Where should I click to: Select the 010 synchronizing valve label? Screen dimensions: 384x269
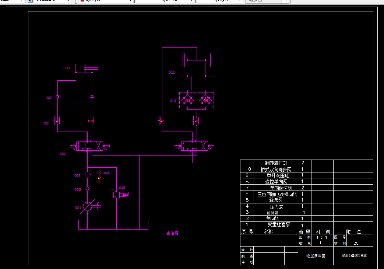click(173, 101)
